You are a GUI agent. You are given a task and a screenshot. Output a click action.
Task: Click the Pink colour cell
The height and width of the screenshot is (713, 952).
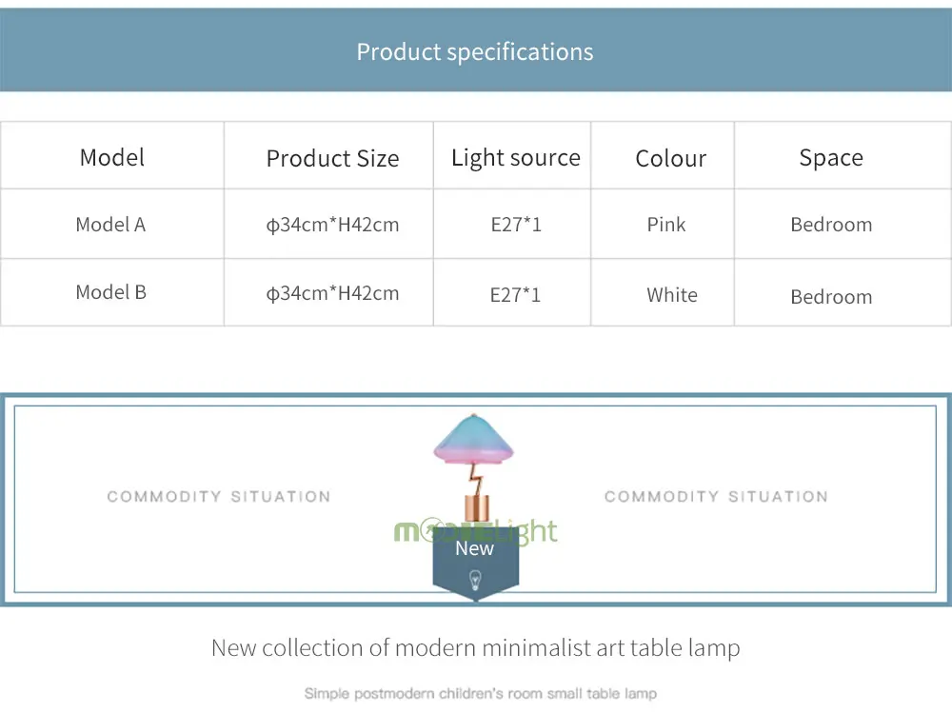click(666, 225)
